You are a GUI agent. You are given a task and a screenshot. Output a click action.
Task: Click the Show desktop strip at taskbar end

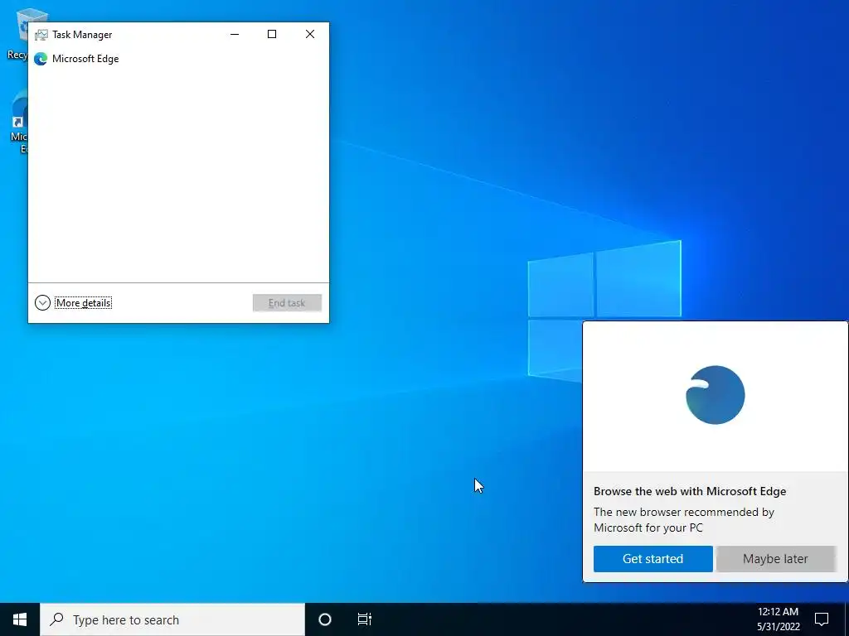coord(847,619)
